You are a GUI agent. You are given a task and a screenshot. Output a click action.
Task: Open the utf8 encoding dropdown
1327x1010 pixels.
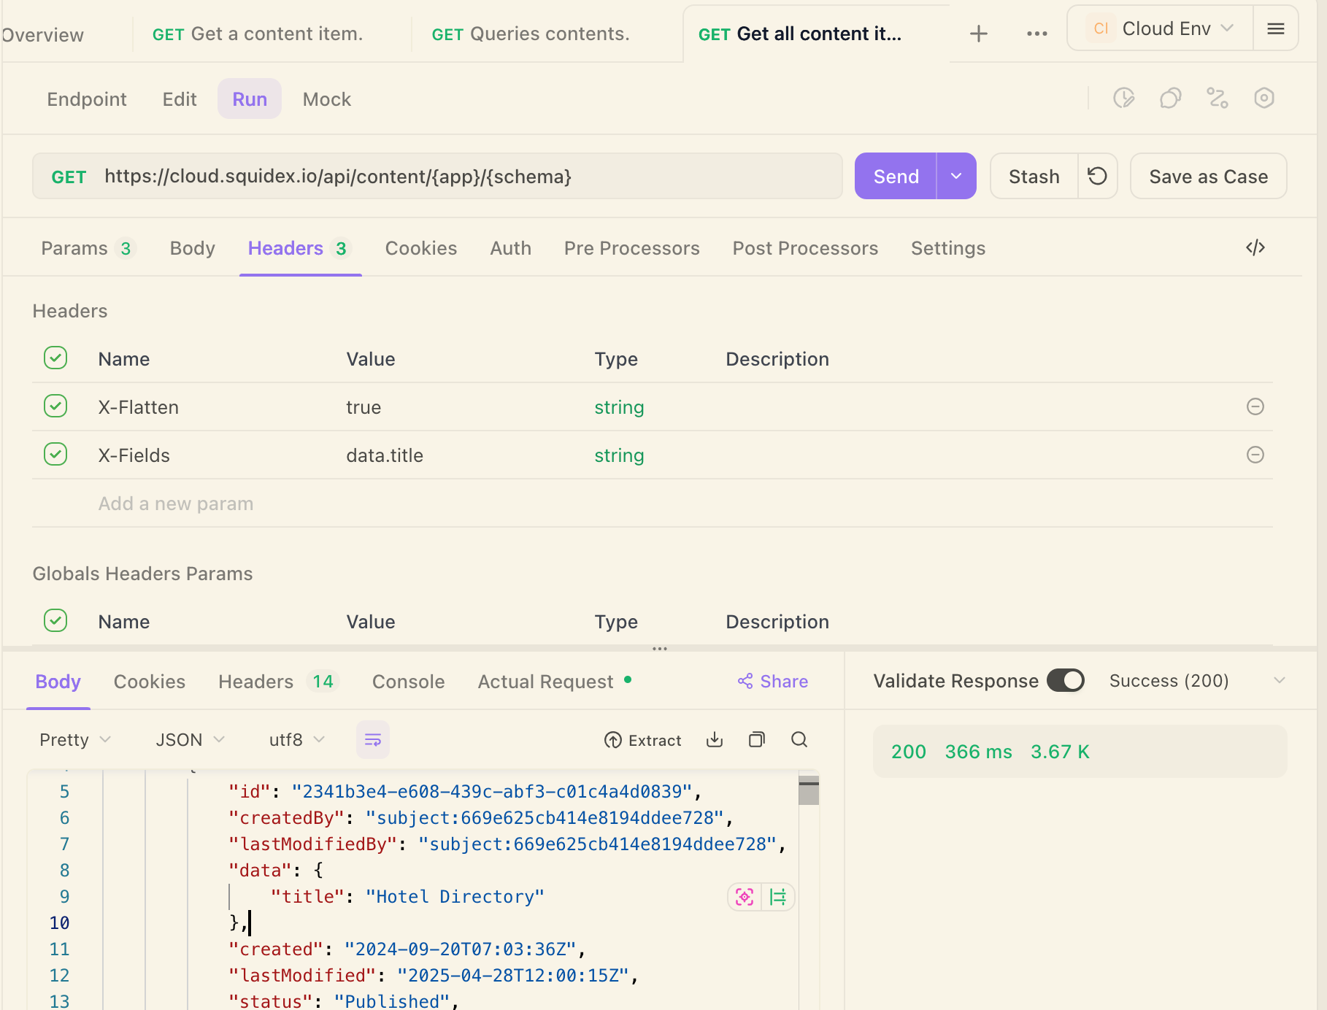coord(296,740)
